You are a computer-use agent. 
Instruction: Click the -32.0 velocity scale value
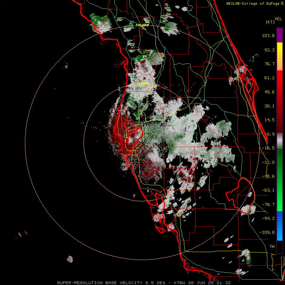coord(268,162)
